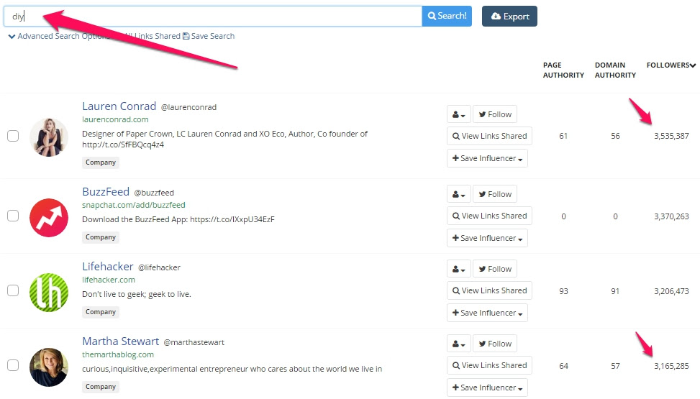Viewport: 700px width, 399px height.
Task: Open the Lifehacker name link
Action: [x=108, y=267]
